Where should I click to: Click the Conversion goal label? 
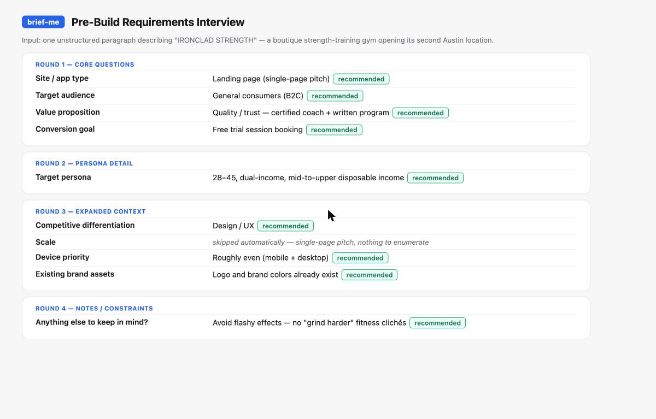(x=65, y=129)
